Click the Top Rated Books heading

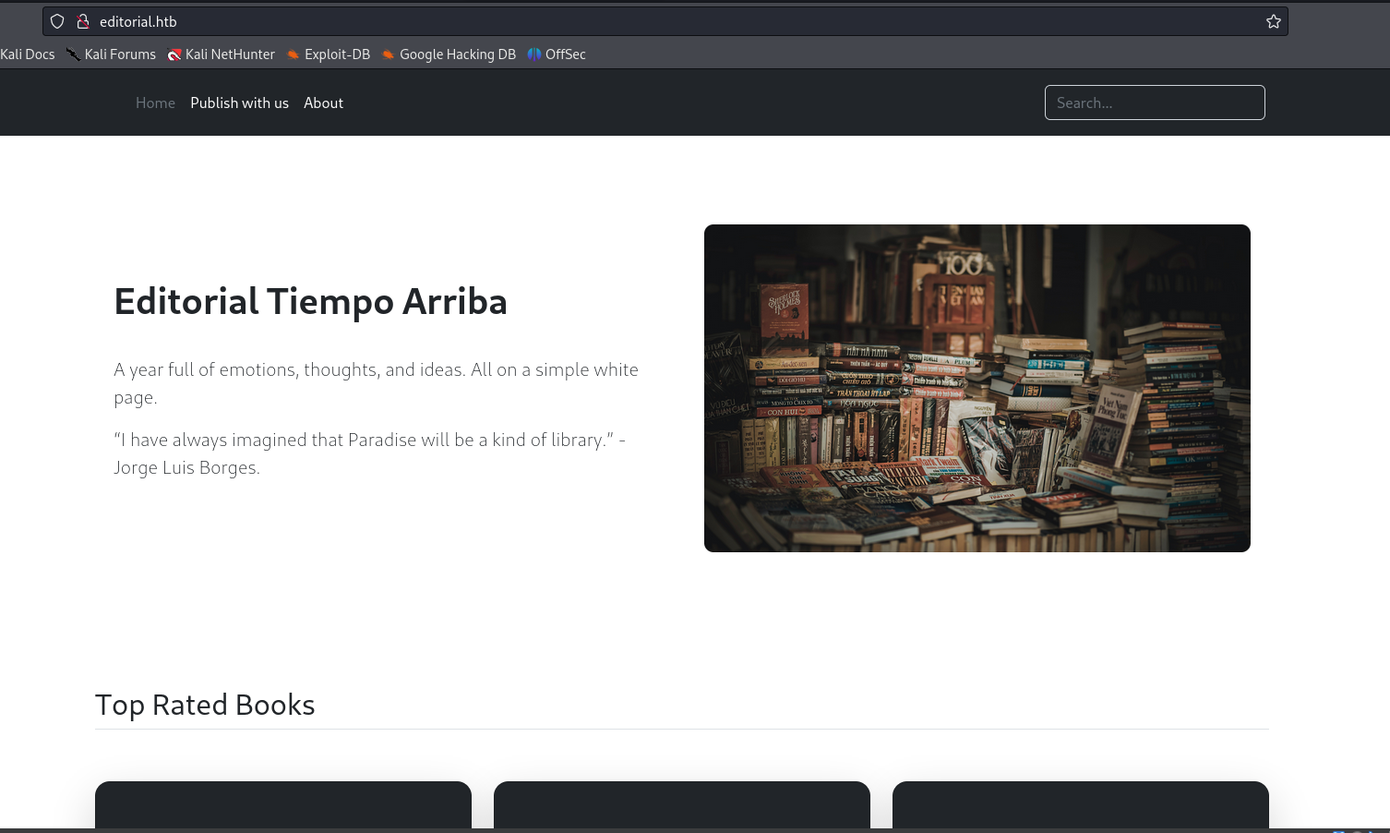pos(205,705)
